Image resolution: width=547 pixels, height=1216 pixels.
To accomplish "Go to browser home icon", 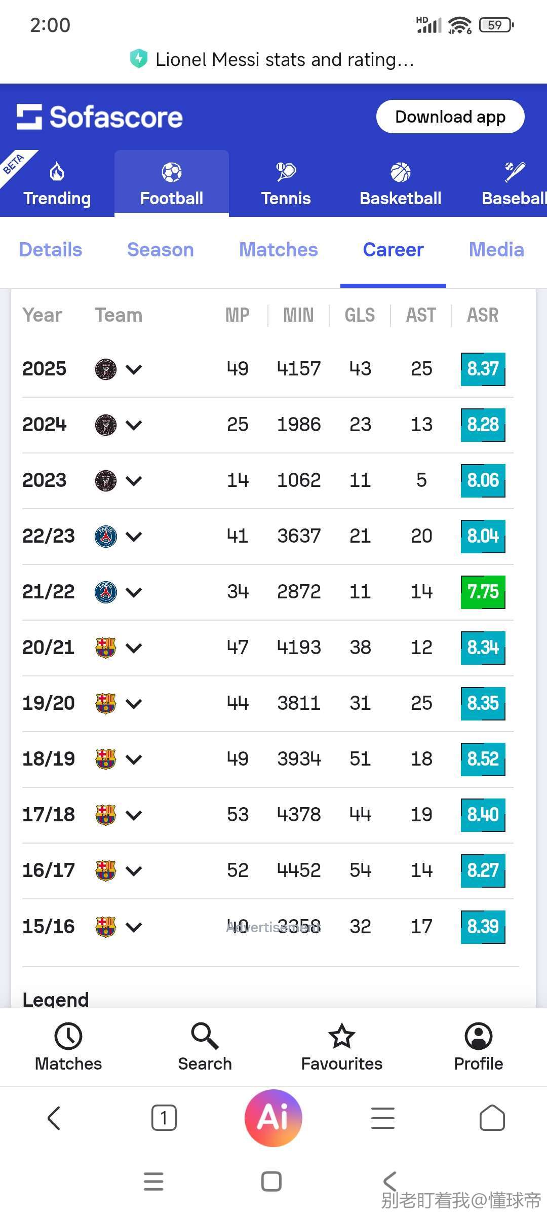I will click(492, 1118).
